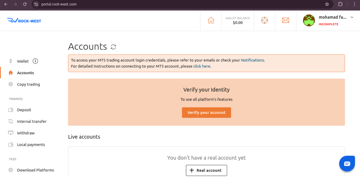Open browser extensions puzzle icon
The height and width of the screenshot is (177, 360).
pos(340,4)
